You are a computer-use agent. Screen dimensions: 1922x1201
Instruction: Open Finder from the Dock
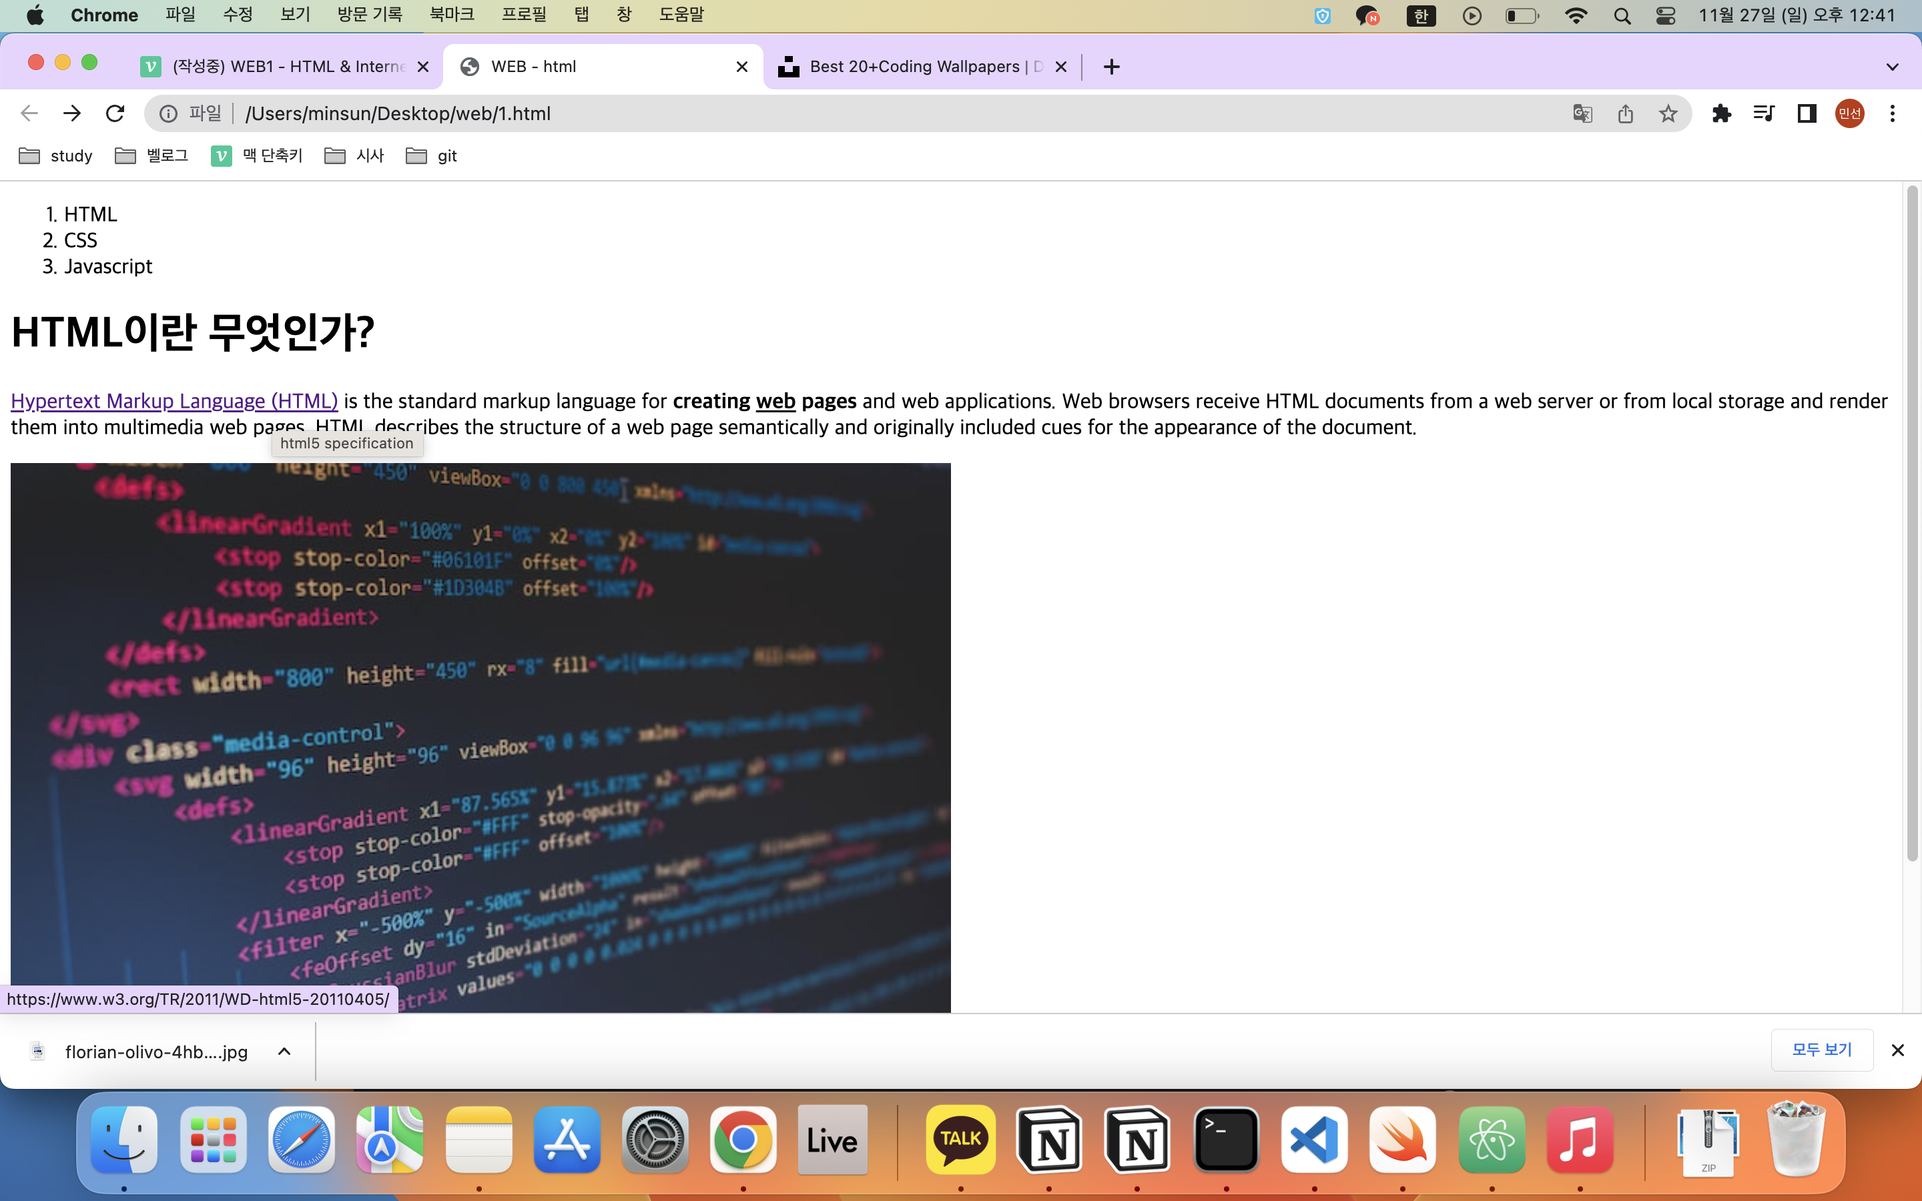click(124, 1140)
